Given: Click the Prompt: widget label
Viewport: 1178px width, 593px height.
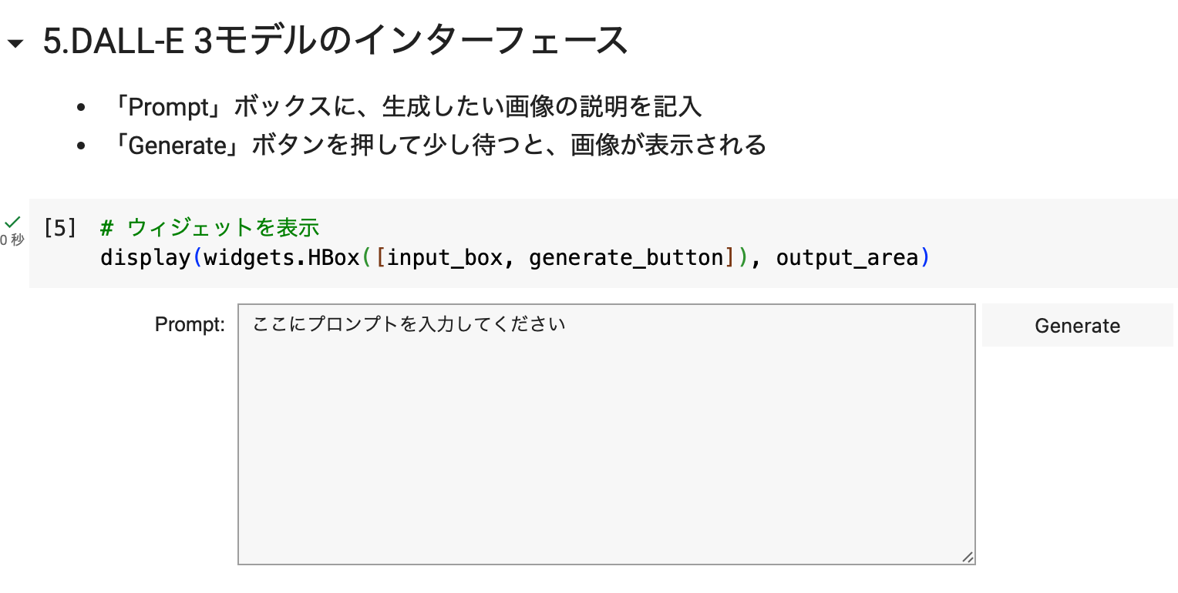Looking at the screenshot, I should click(190, 325).
